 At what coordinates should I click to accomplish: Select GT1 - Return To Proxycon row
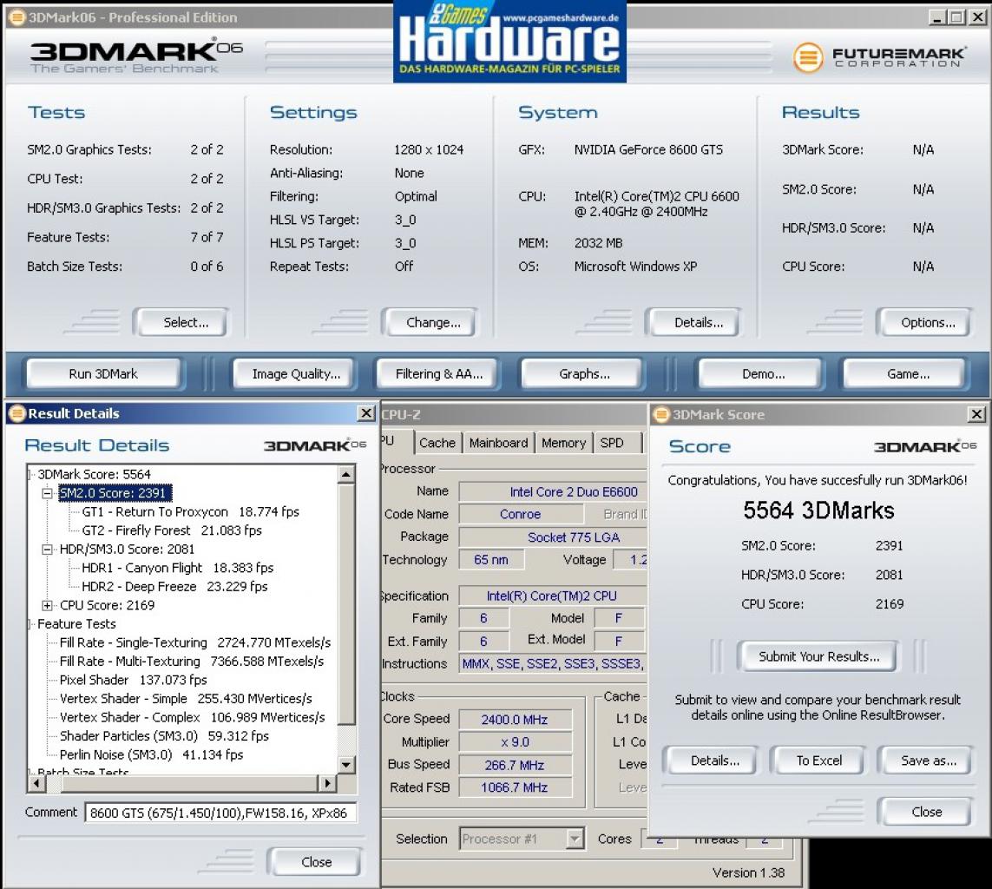[190, 511]
